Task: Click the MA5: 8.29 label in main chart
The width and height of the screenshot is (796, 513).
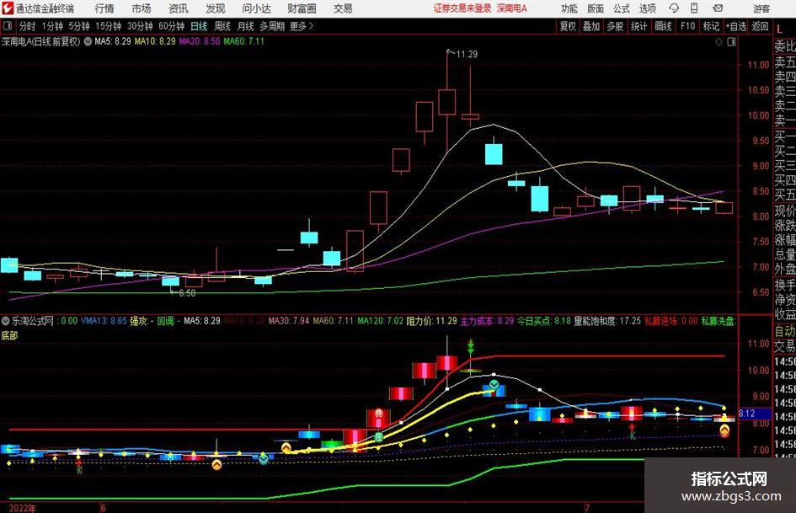Action: 113,41
